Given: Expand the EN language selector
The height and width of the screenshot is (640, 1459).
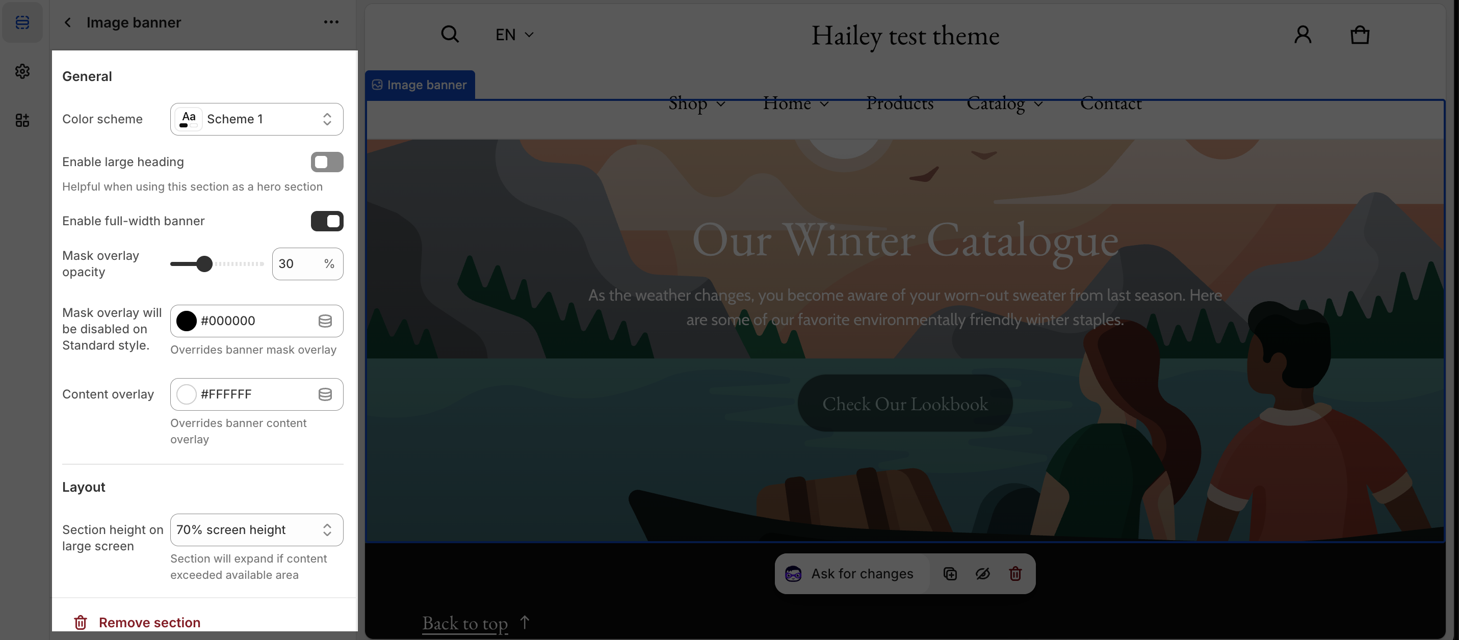Looking at the screenshot, I should pyautogui.click(x=514, y=35).
